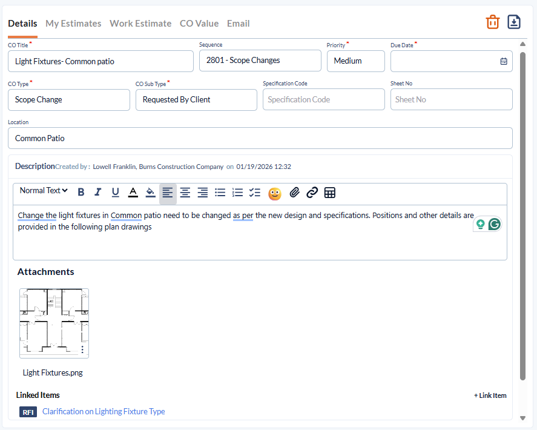This screenshot has width=537, height=430.
Task: Switch to the Details tab
Action: pos(22,24)
